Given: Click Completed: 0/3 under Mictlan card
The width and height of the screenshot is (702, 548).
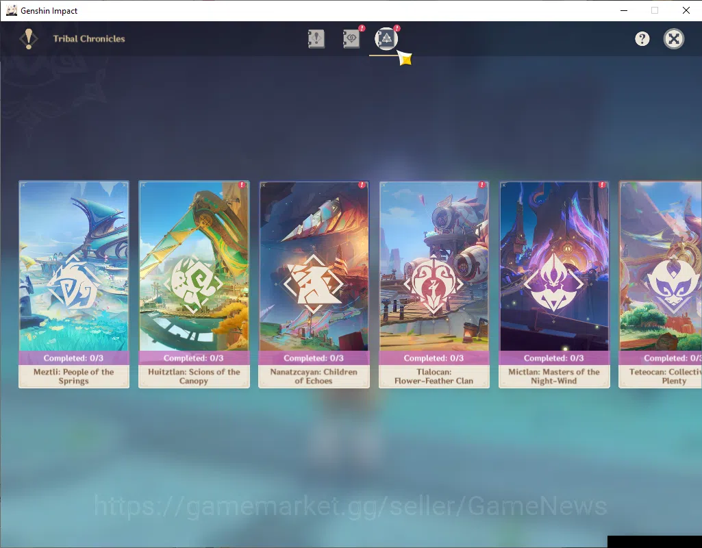Looking at the screenshot, I should (554, 358).
